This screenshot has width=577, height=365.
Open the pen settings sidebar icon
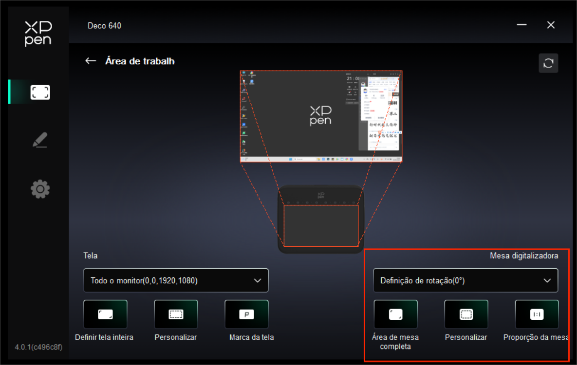40,140
